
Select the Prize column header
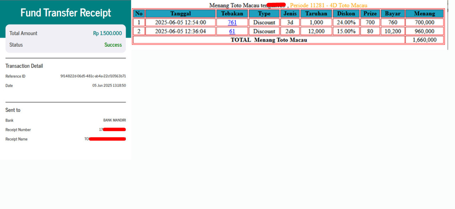370,14
